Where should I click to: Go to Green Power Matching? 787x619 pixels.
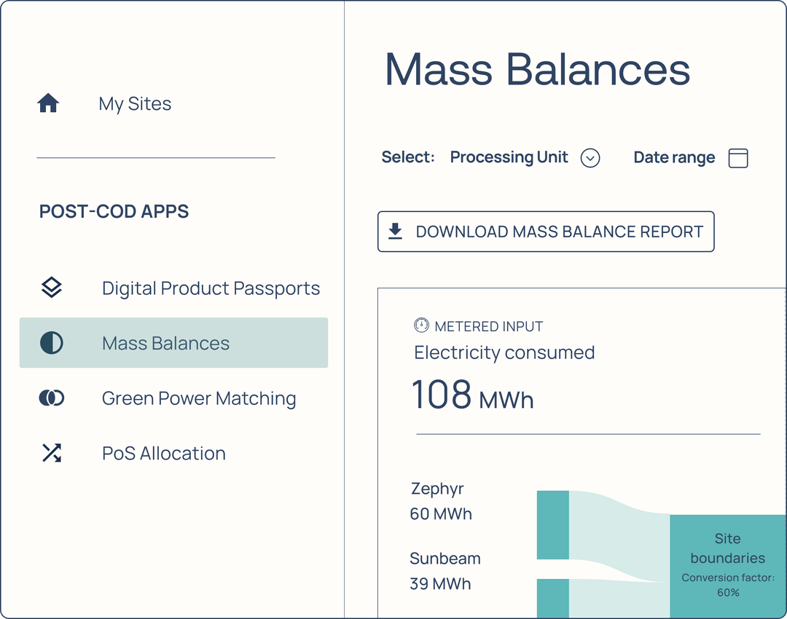[x=198, y=398]
